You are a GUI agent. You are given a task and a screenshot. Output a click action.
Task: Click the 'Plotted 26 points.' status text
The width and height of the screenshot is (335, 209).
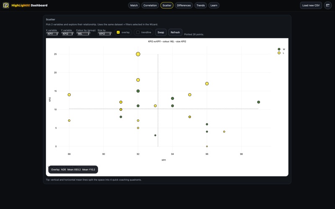coord(194,34)
